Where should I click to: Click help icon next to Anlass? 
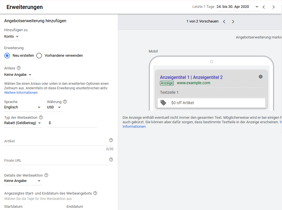click(19, 68)
